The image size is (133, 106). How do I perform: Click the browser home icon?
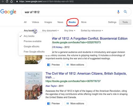point(11,1)
